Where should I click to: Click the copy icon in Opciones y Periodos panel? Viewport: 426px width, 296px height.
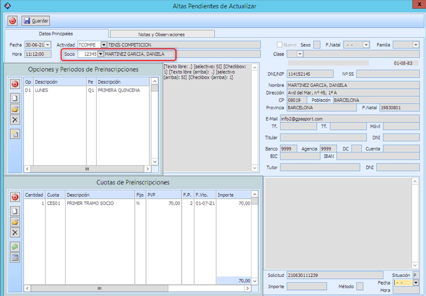point(15,134)
